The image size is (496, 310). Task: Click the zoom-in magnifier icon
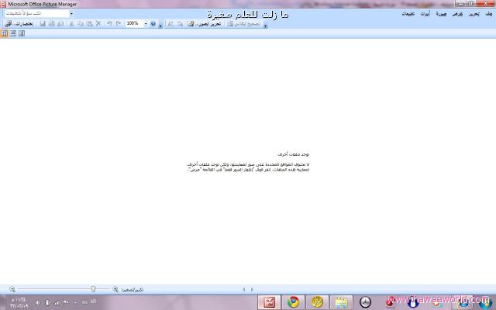coord(115,289)
